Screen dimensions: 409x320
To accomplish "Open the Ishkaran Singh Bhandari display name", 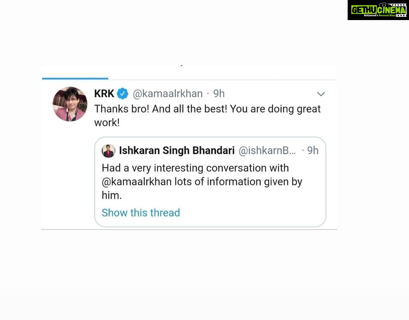I will (177, 150).
